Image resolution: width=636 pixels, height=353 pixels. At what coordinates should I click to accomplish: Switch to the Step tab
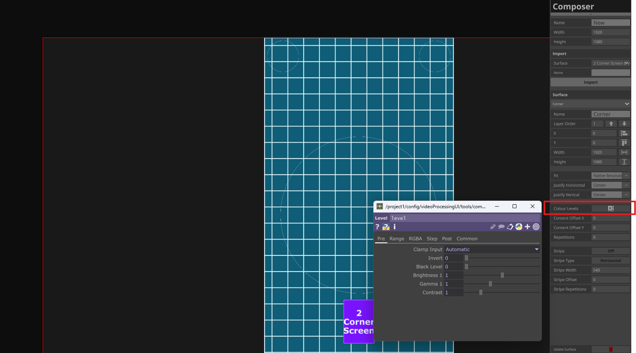432,239
